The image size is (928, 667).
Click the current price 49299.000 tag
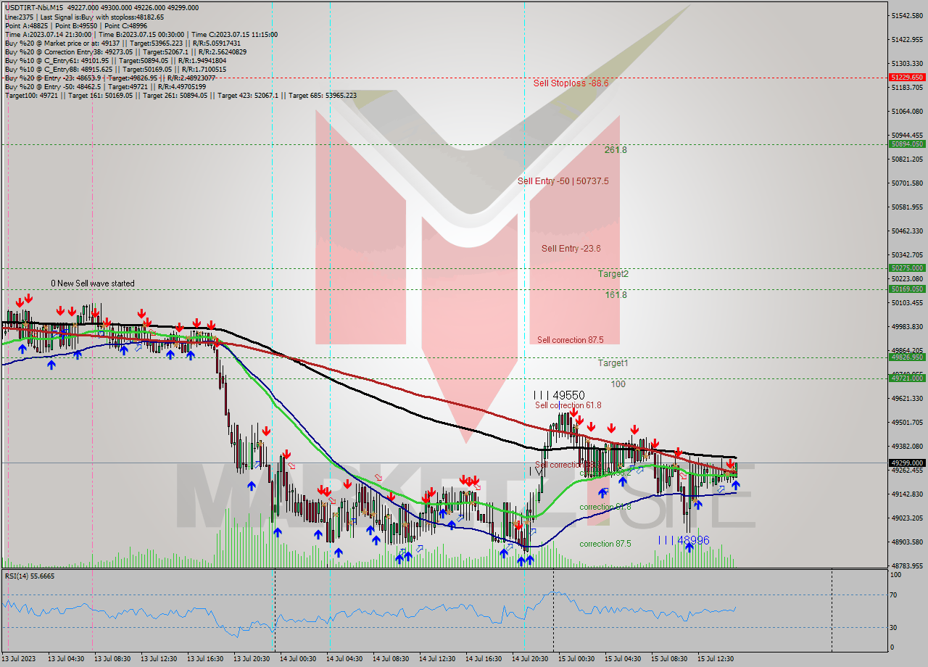point(907,463)
